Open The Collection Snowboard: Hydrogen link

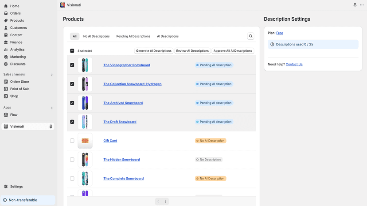click(x=133, y=84)
